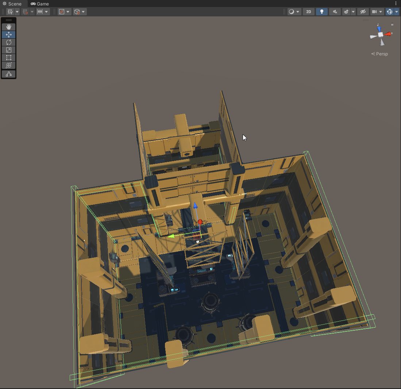Click the scene camera settings icon

pyautogui.click(x=374, y=12)
